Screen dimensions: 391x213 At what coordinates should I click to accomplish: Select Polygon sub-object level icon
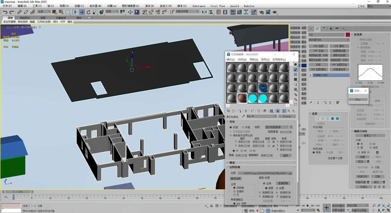(x=332, y=118)
